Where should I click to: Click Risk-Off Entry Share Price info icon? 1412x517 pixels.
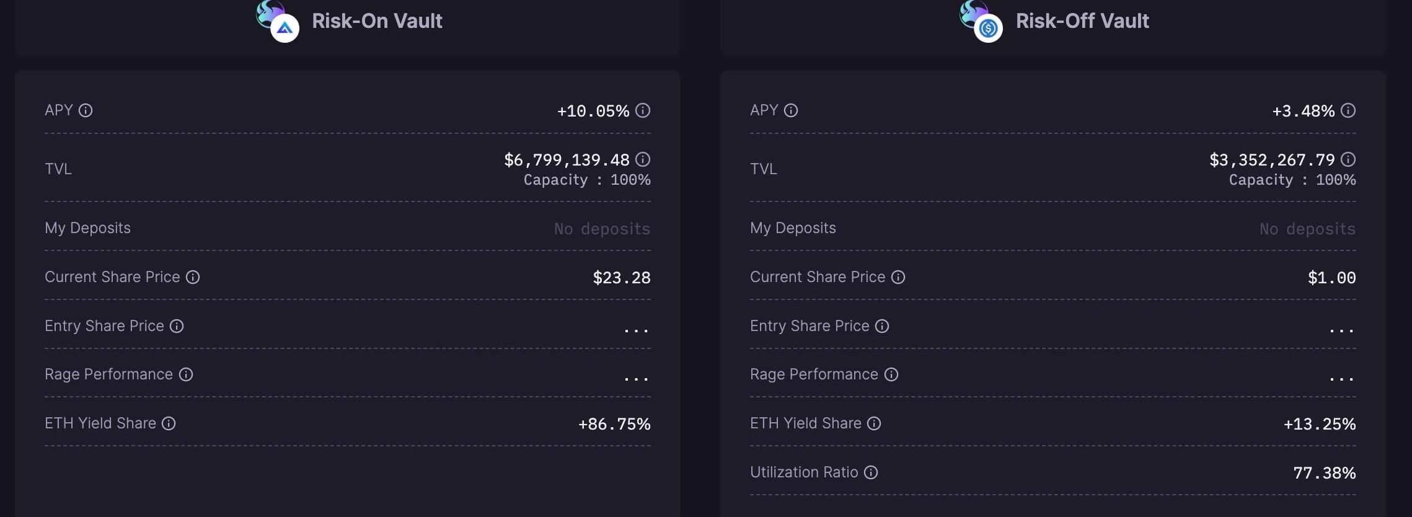point(882,326)
